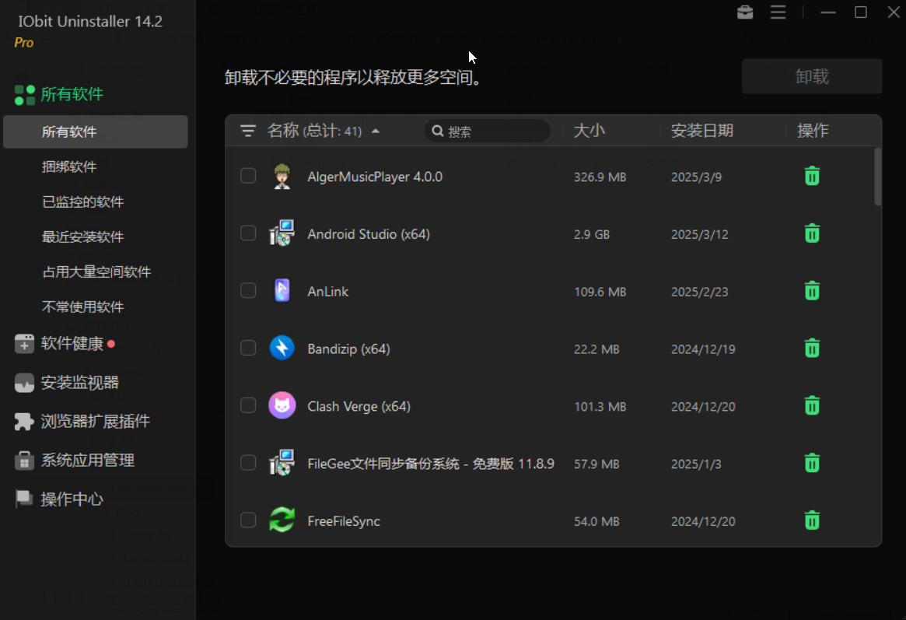Viewport: 906px width, 620px height.
Task: Click the Bandizip app icon
Action: [x=282, y=348]
